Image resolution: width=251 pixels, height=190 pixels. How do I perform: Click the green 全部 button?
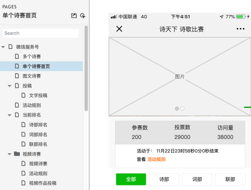pyautogui.click(x=131, y=179)
